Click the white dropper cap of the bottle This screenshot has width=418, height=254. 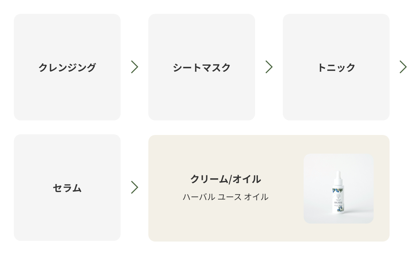pos(338,179)
